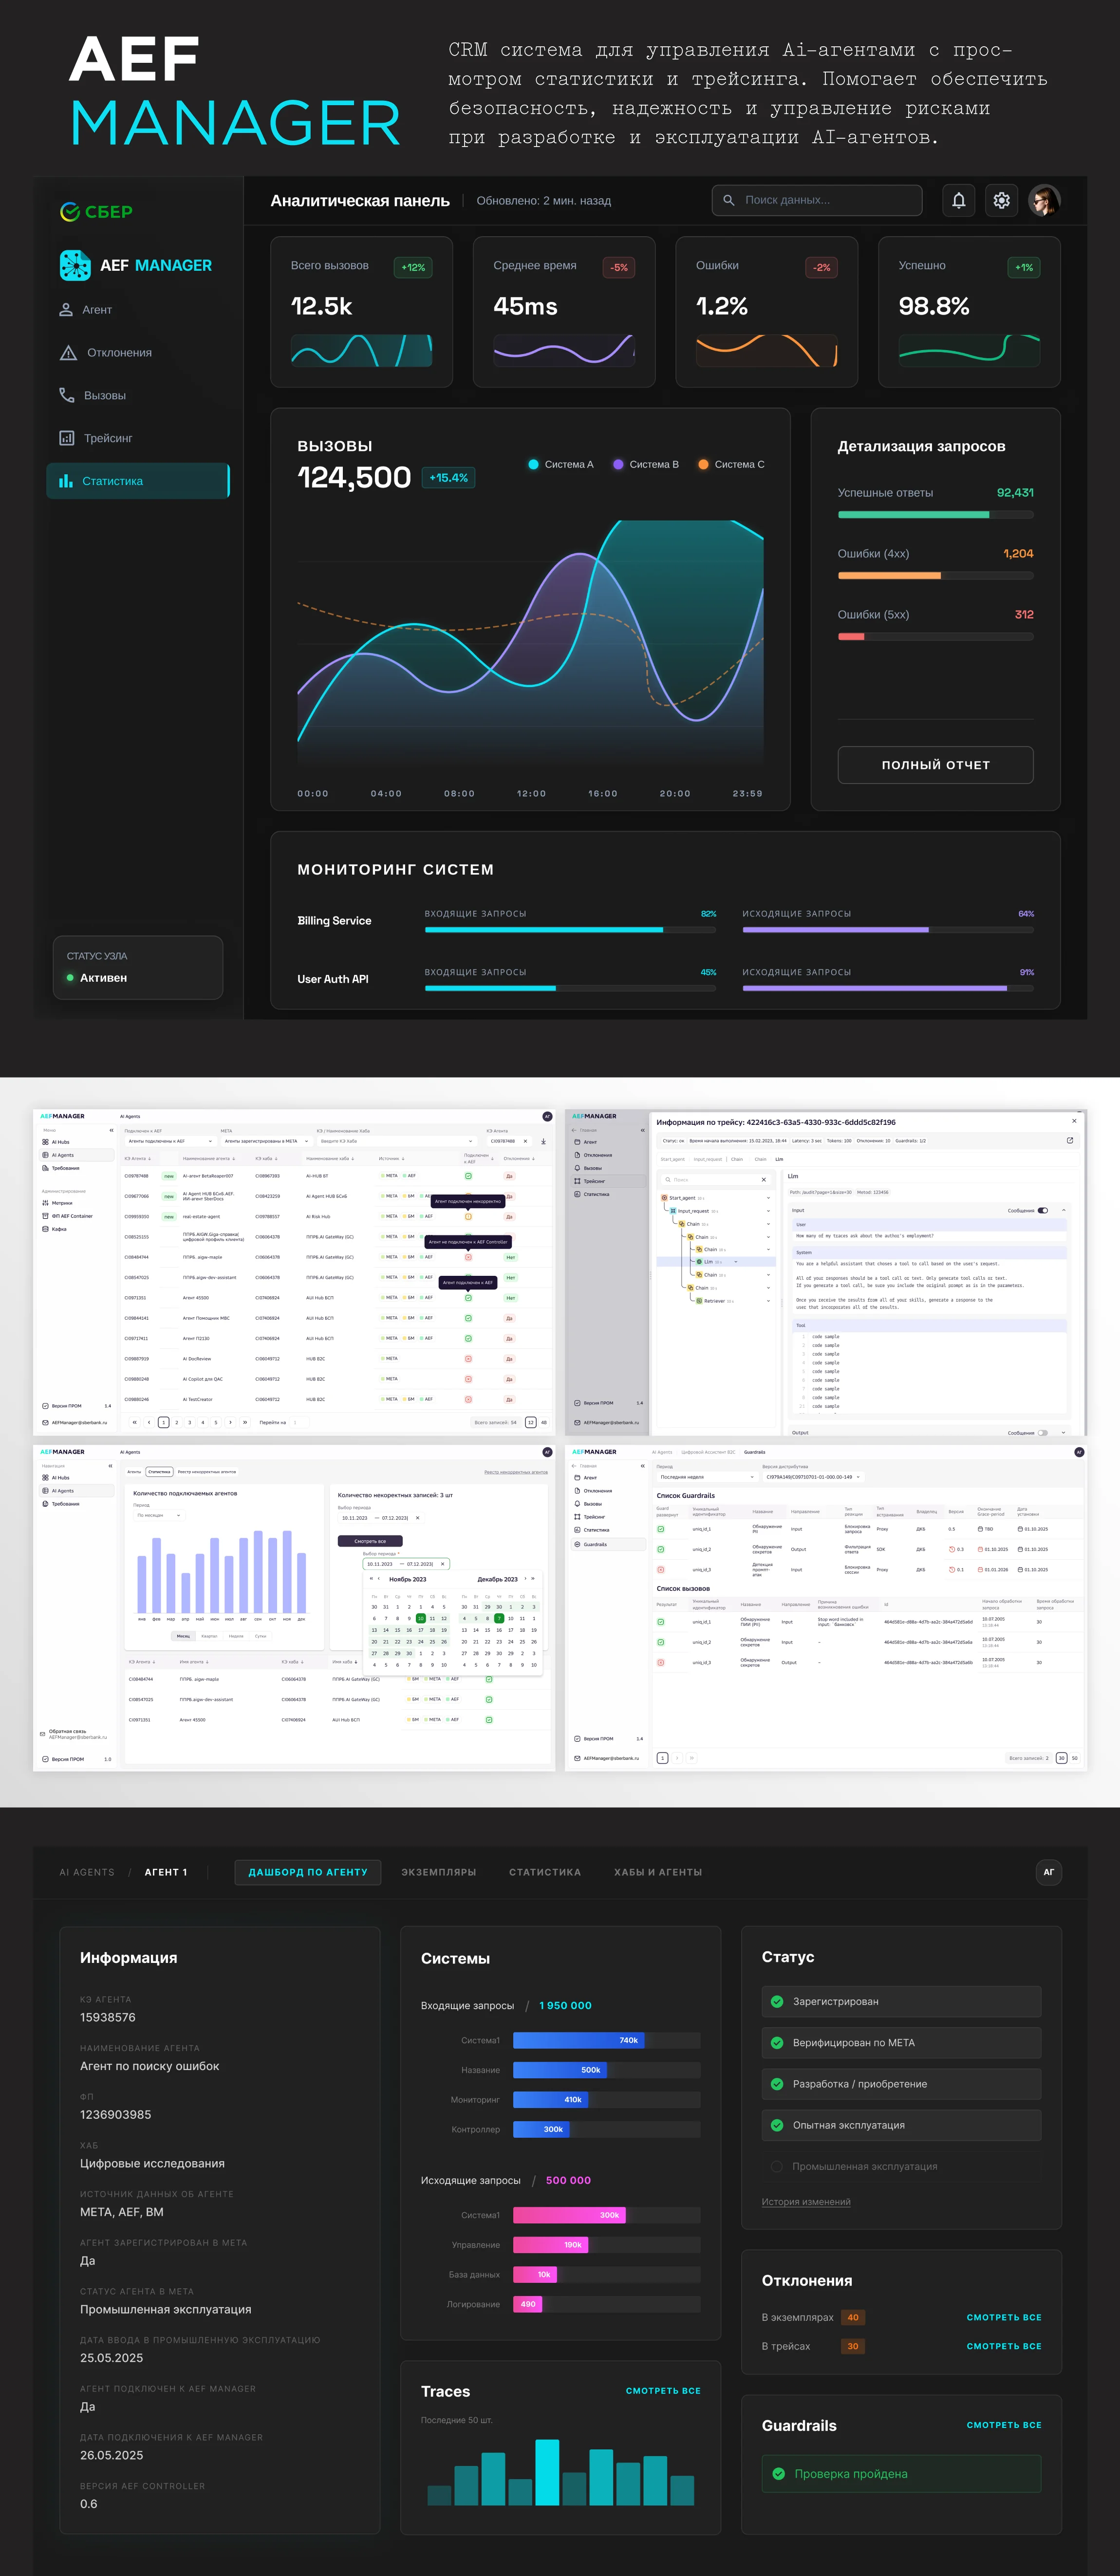Open the История изменений link
Image resolution: width=1120 pixels, height=2576 pixels.
(x=806, y=2201)
